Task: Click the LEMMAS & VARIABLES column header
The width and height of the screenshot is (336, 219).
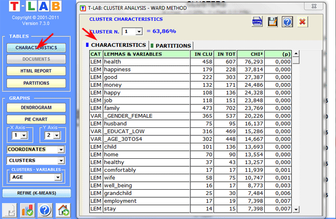Action: 147,54
